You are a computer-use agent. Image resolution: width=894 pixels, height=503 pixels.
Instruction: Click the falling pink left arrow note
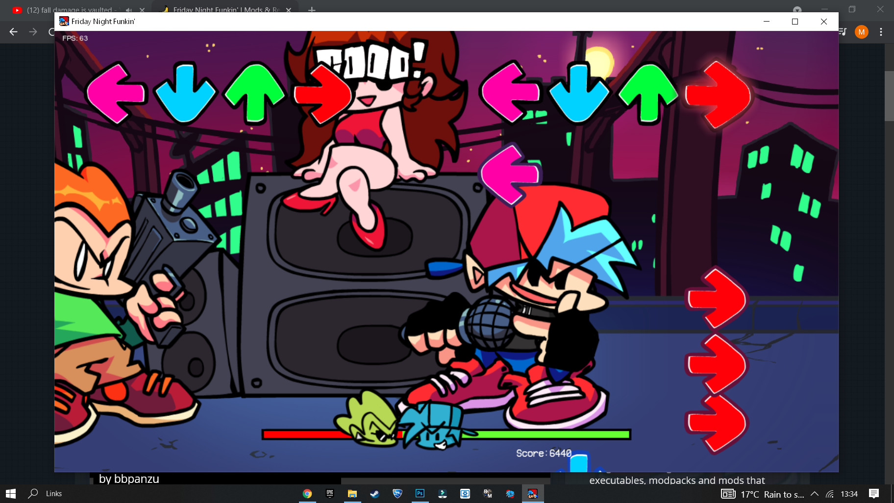(510, 175)
